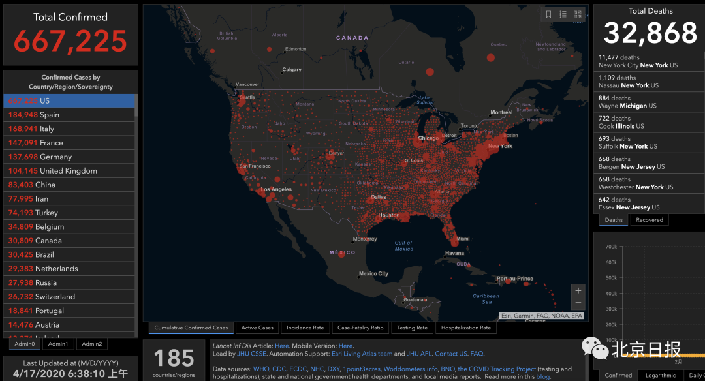The height and width of the screenshot is (381, 705).
Task: Switch to Active Cases tab
Action: coord(257,328)
